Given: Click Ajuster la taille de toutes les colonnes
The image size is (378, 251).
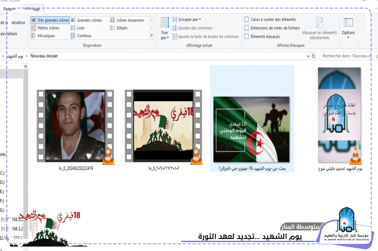Looking at the screenshot, I should click(206, 36).
